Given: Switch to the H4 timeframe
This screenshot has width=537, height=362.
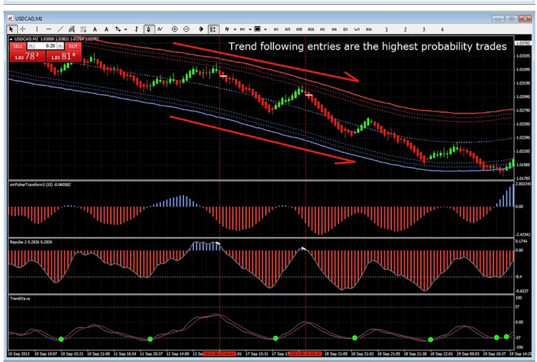Looking at the screenshot, I should tap(334, 30).
